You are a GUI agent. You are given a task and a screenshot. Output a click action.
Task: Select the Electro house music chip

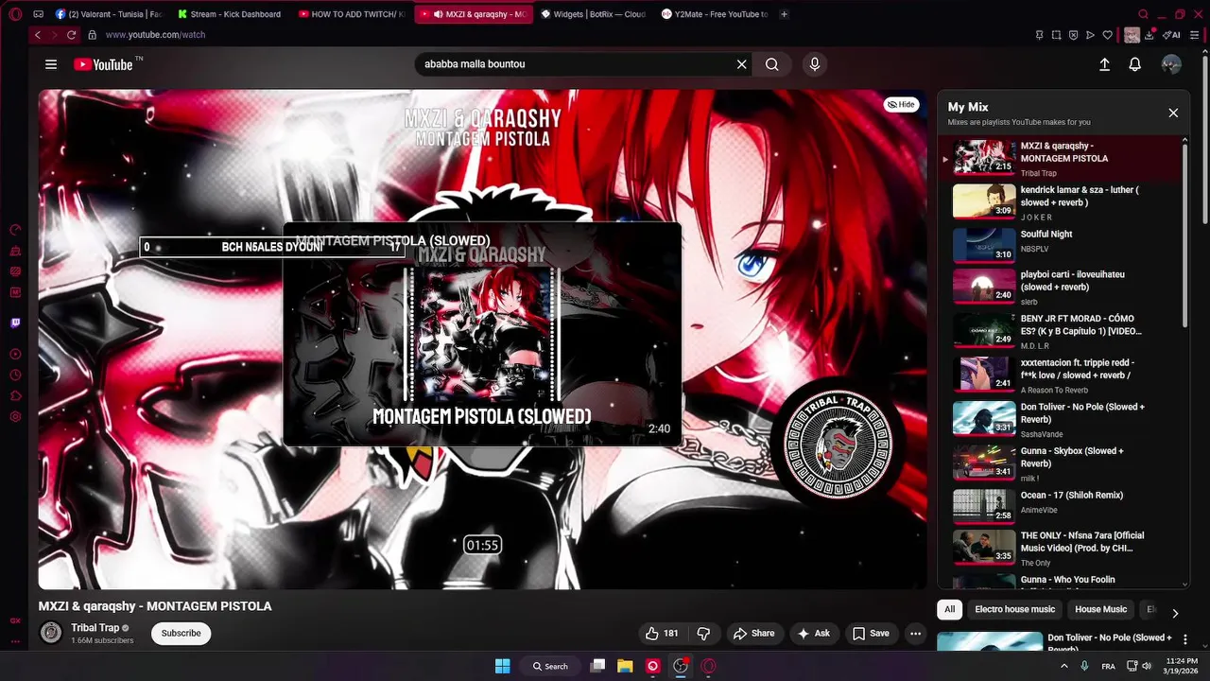[1014, 609]
